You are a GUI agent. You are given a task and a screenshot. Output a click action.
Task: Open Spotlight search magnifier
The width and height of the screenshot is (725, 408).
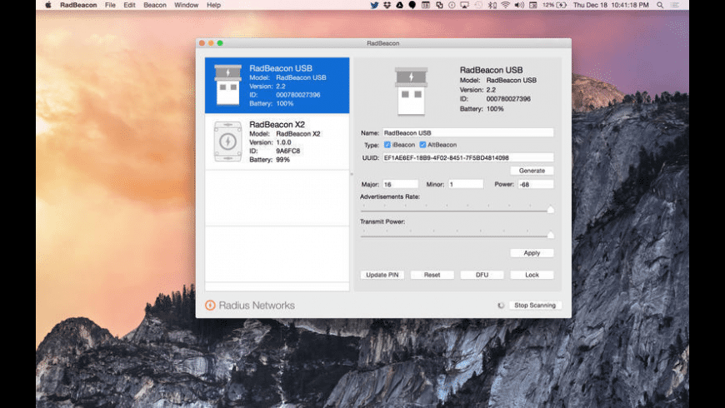660,5
